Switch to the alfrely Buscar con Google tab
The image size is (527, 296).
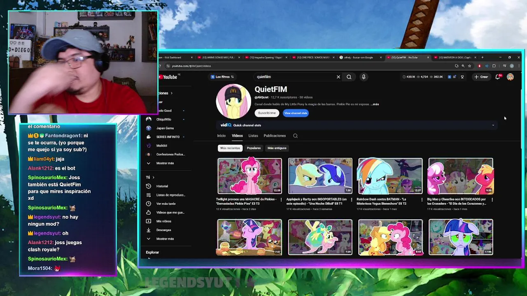coord(359,58)
